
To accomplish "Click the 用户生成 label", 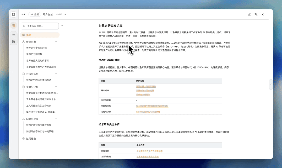I will 48,14.
